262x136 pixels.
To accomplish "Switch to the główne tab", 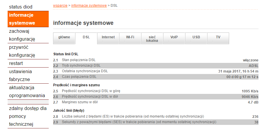I will pyautogui.click(x=64, y=37).
